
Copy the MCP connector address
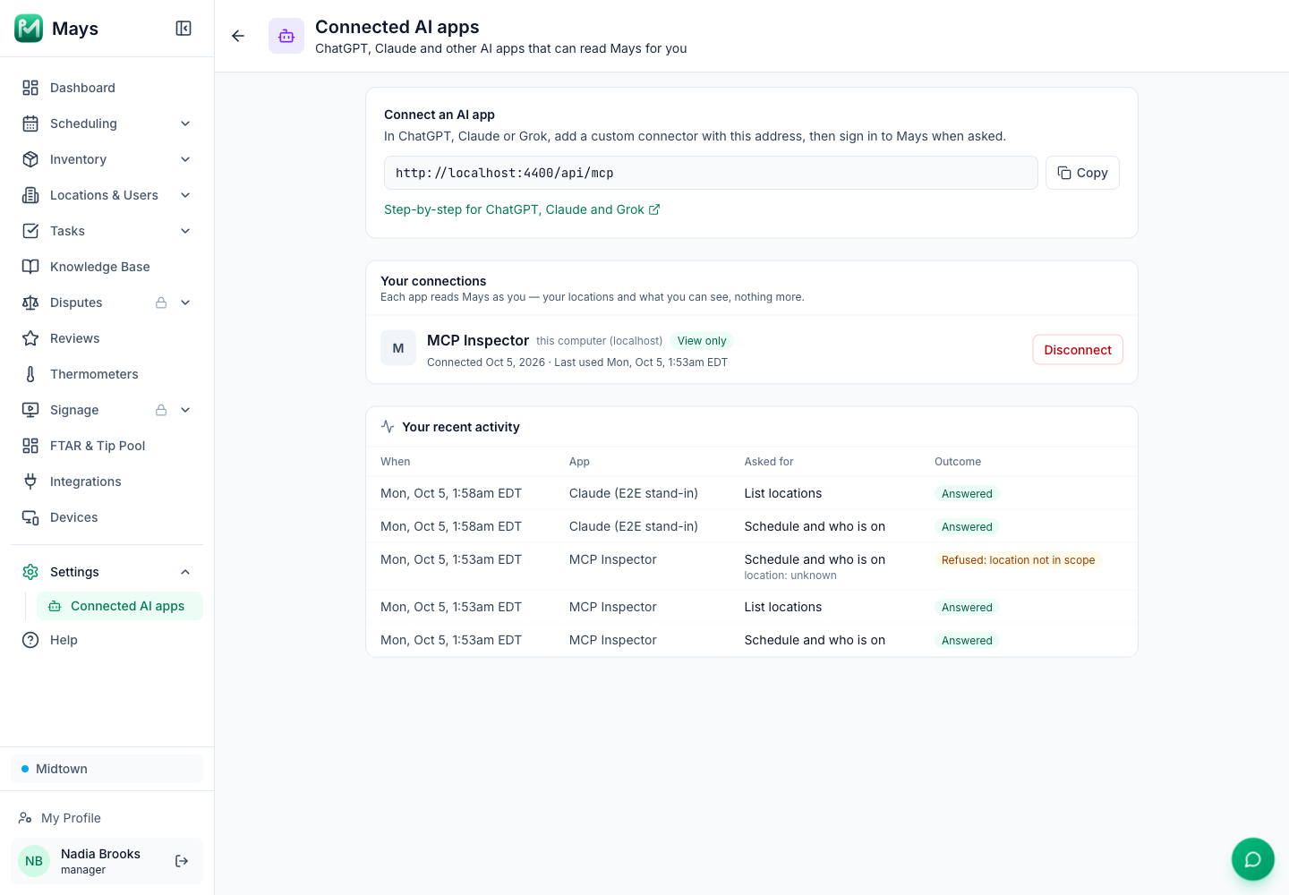coord(1082,173)
